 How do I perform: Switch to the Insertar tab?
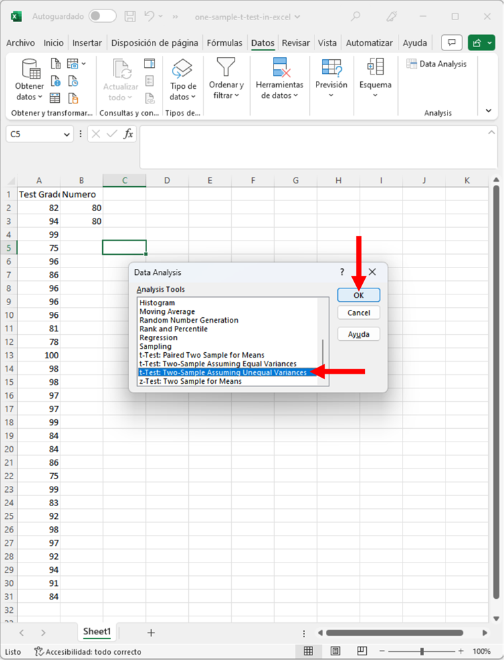87,43
